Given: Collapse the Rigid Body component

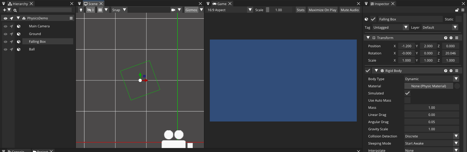Looking at the screenshot, I should coord(376,71).
